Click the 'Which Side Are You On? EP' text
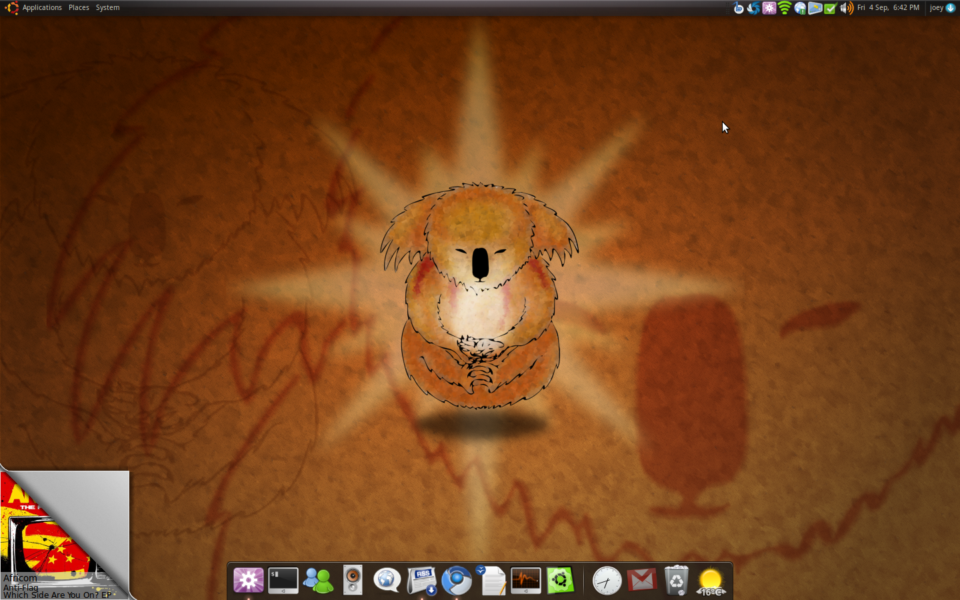 pos(57,595)
